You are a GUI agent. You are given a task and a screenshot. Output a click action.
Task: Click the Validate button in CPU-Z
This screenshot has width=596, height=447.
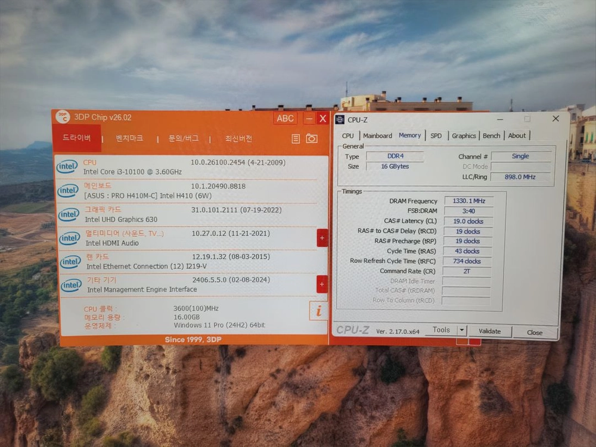489,331
